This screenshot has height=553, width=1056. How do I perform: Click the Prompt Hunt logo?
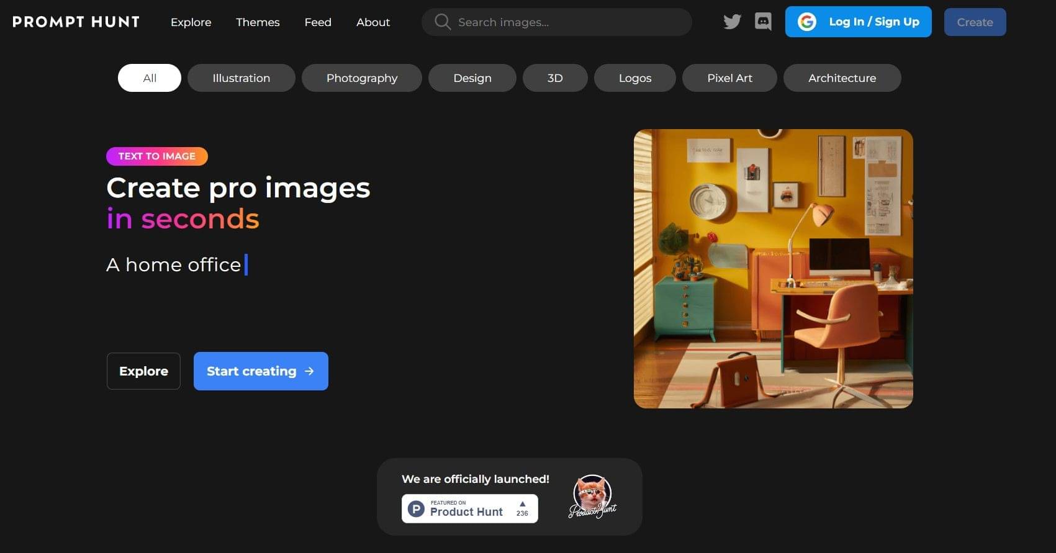pyautogui.click(x=76, y=22)
